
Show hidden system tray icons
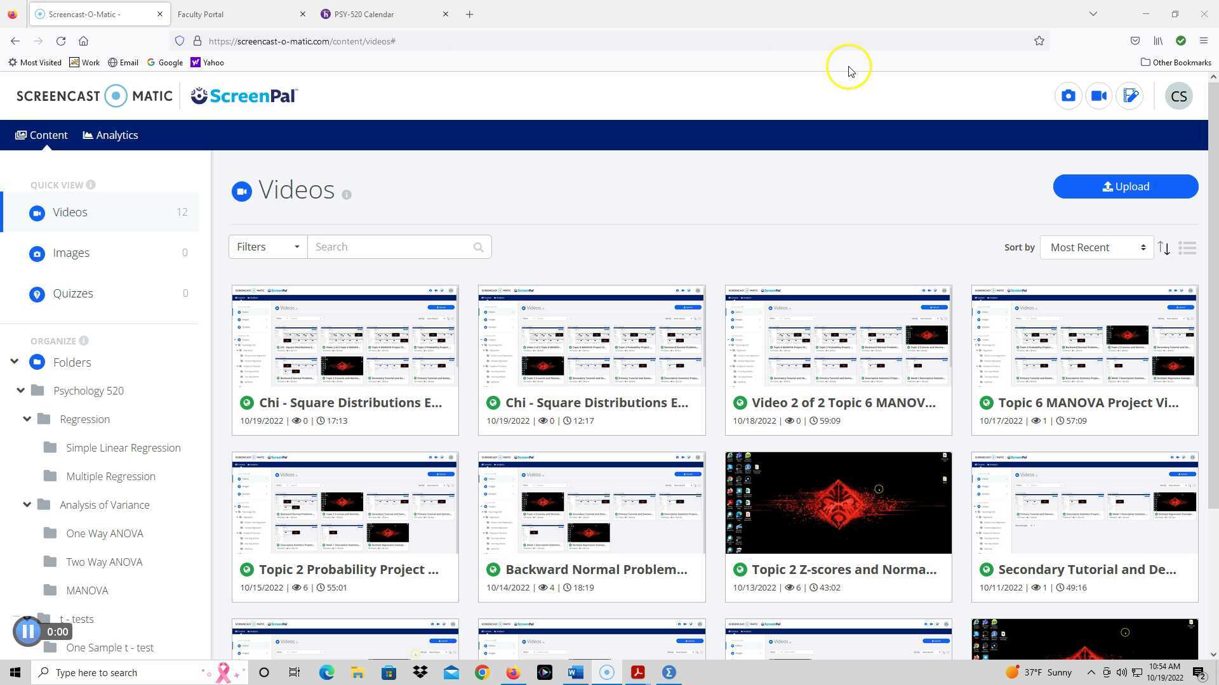point(1091,672)
